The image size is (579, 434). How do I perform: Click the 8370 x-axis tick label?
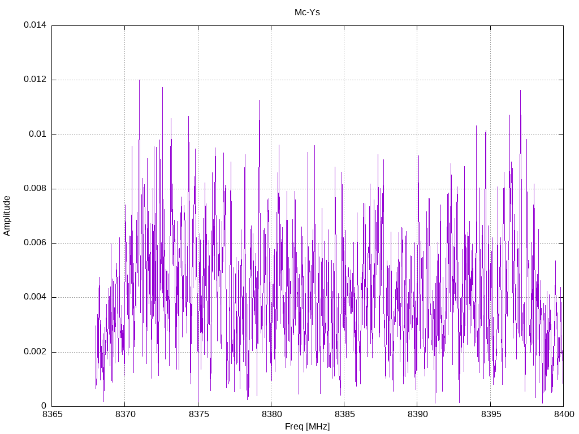[125, 414]
